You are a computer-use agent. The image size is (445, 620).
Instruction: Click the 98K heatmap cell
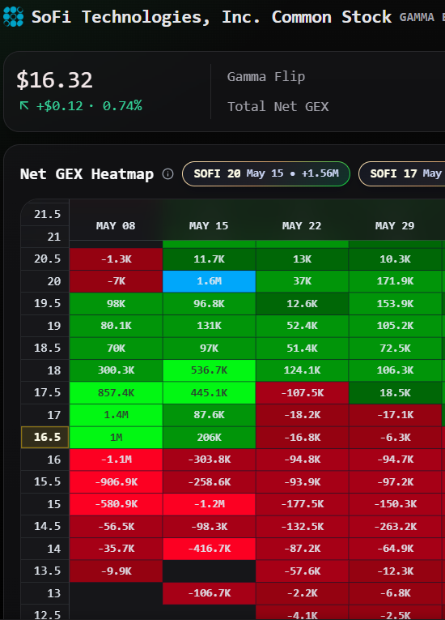coord(116,304)
